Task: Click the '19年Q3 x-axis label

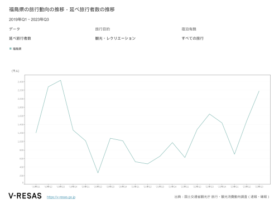Action: click(x=61, y=187)
